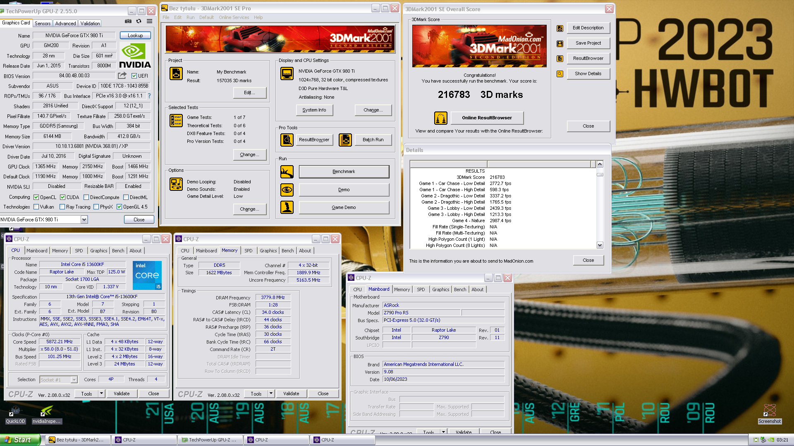Open Tools dropdown arrow in CPU-Z CPU window
The width and height of the screenshot is (794, 446).
(x=101, y=394)
